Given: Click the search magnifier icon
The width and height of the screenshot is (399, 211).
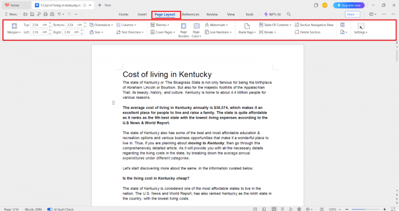Looking at the screenshot, I should click(x=289, y=14).
